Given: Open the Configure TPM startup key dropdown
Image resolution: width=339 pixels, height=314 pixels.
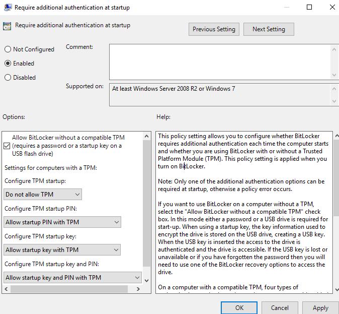Looking at the screenshot, I should point(62,250).
